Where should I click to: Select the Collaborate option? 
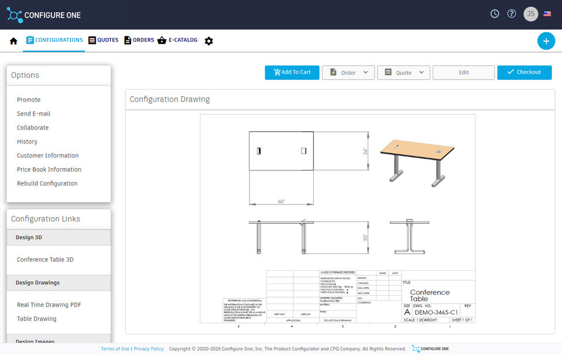33,128
